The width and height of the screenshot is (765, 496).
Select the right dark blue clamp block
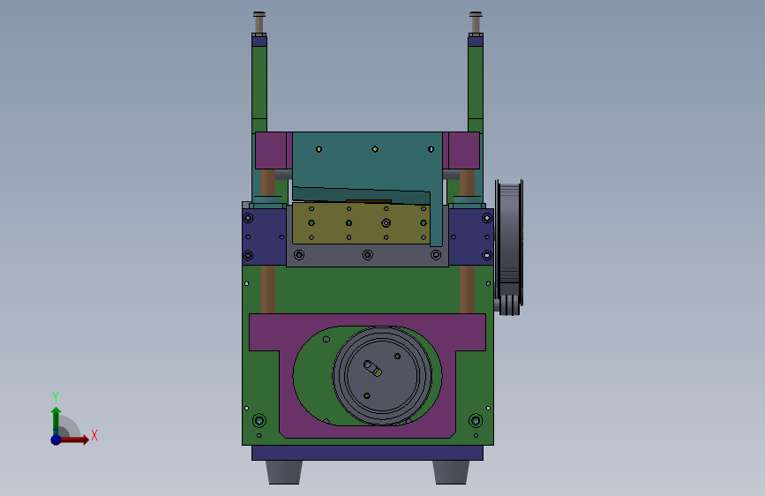pos(471,237)
